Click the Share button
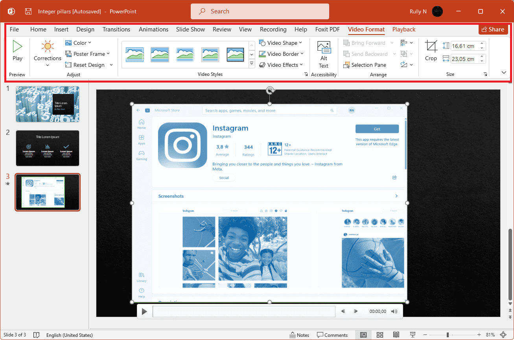 [x=493, y=29]
